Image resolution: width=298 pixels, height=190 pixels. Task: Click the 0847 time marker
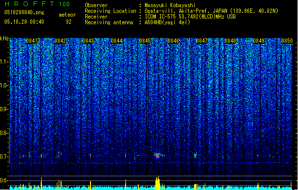(202, 41)
